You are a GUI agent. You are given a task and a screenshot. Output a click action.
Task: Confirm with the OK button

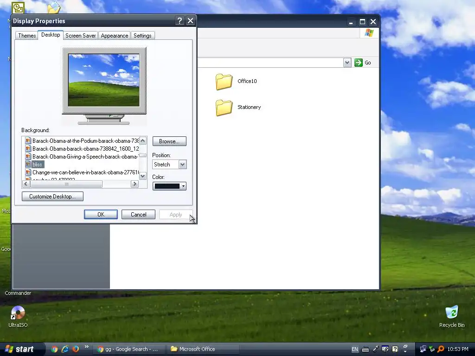tap(101, 215)
